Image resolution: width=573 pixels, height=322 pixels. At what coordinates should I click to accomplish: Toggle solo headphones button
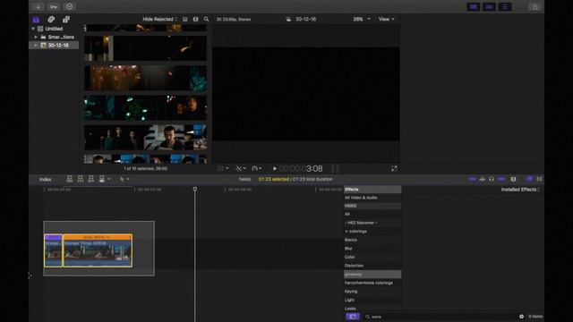(x=492, y=179)
